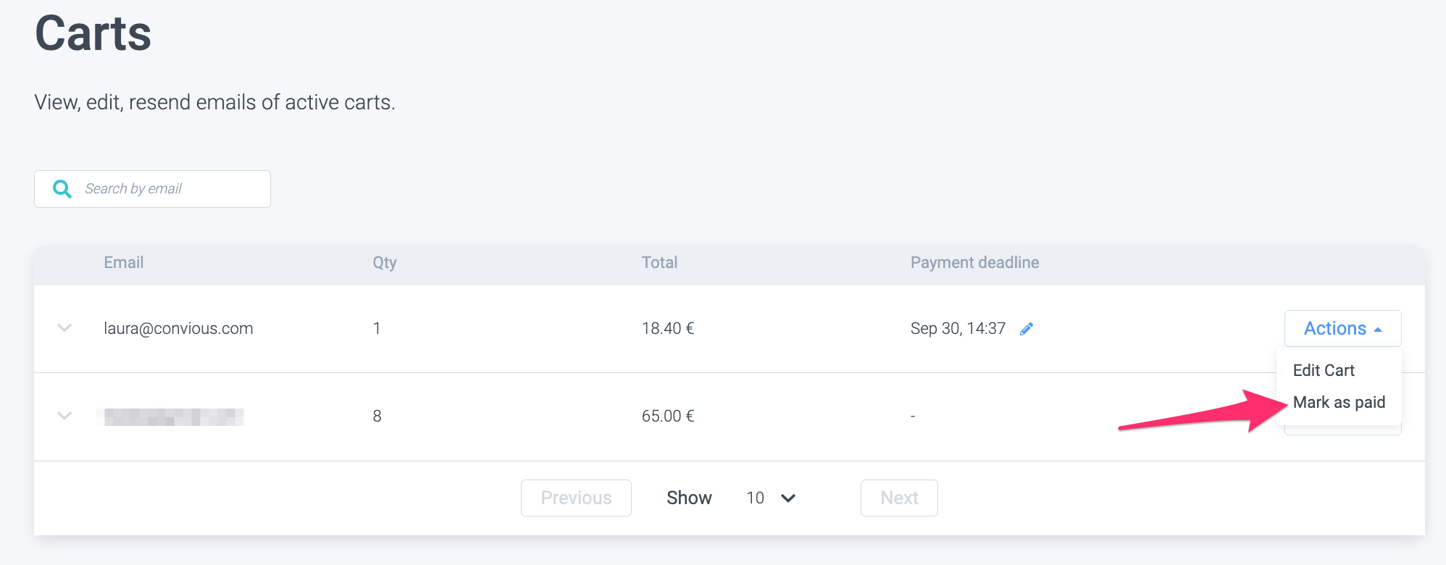Click the blurred email in second row

point(173,417)
